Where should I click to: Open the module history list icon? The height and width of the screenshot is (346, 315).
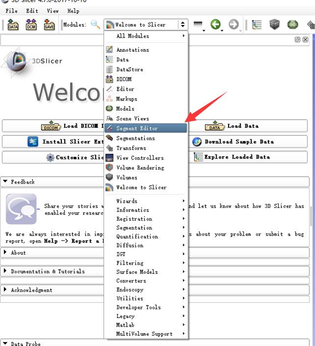tap(199, 25)
